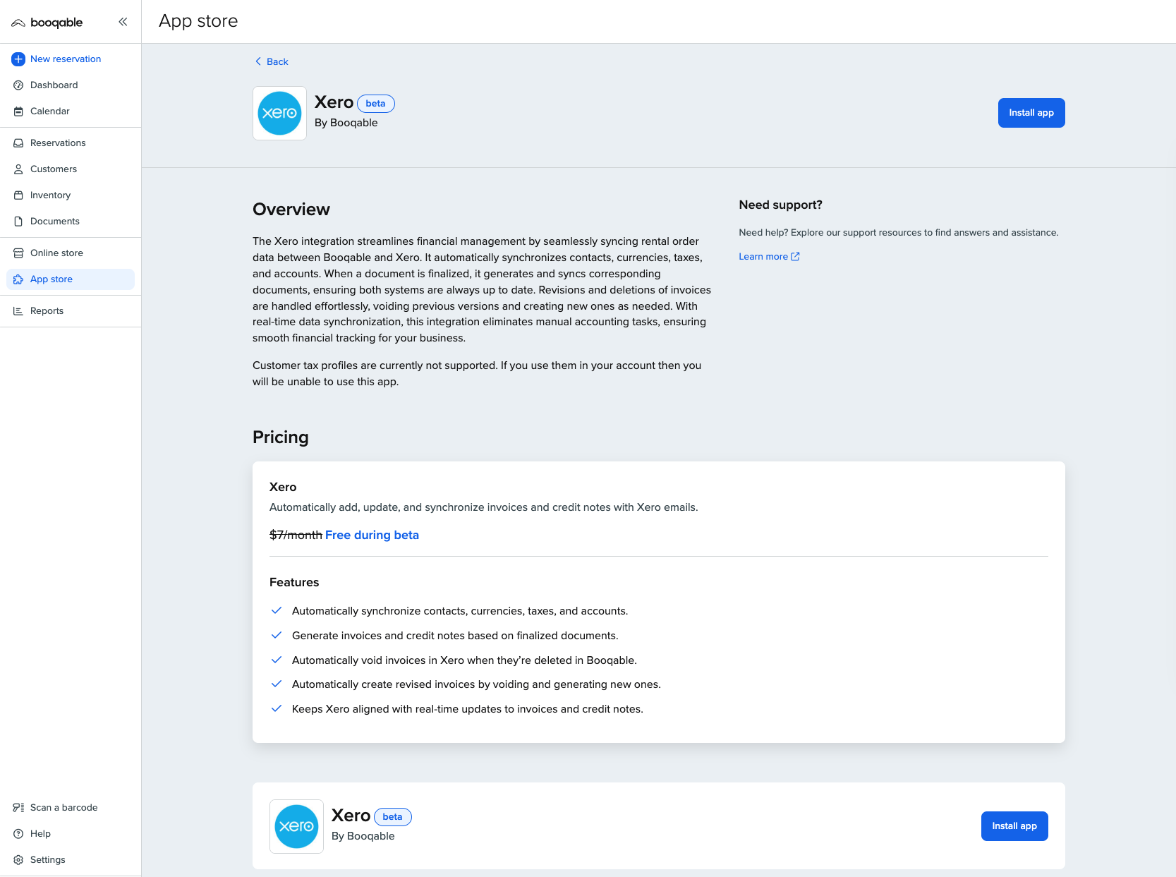
Task: Click the Features heading
Action: point(294,583)
